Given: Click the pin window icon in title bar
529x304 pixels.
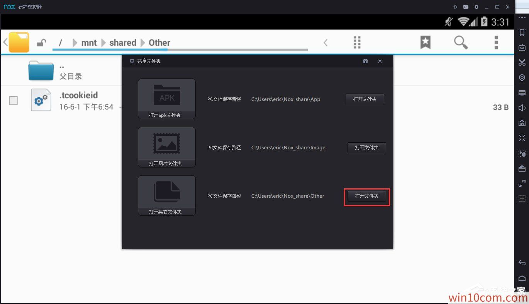Looking at the screenshot, I should click(x=455, y=7).
